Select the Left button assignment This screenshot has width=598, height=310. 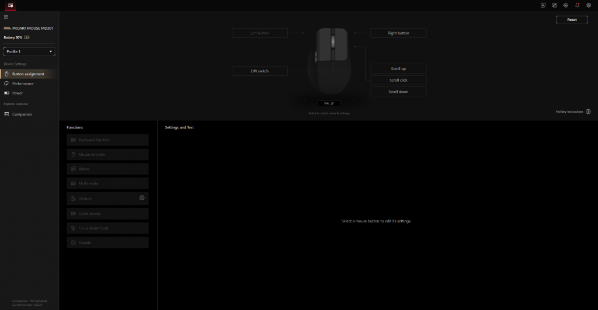point(260,33)
